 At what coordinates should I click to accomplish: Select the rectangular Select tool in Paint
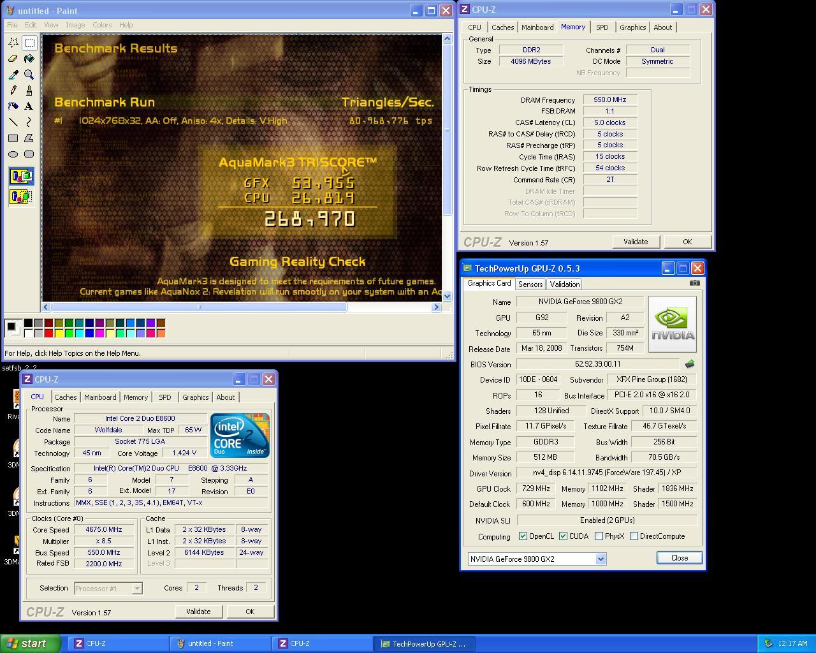29,43
